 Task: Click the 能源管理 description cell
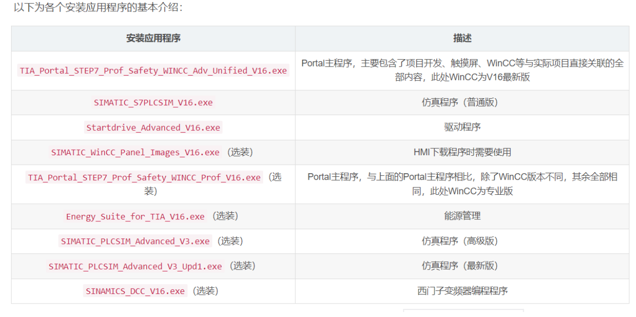click(462, 216)
